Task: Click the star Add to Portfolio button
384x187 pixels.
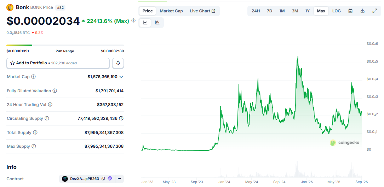Action: (58, 63)
